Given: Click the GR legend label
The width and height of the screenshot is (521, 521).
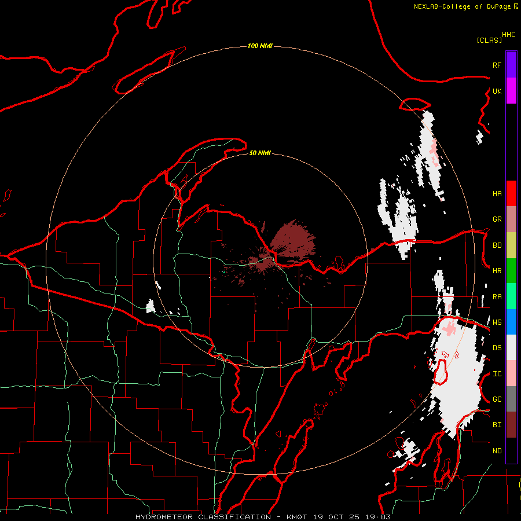Looking at the screenshot, I should coord(497,219).
